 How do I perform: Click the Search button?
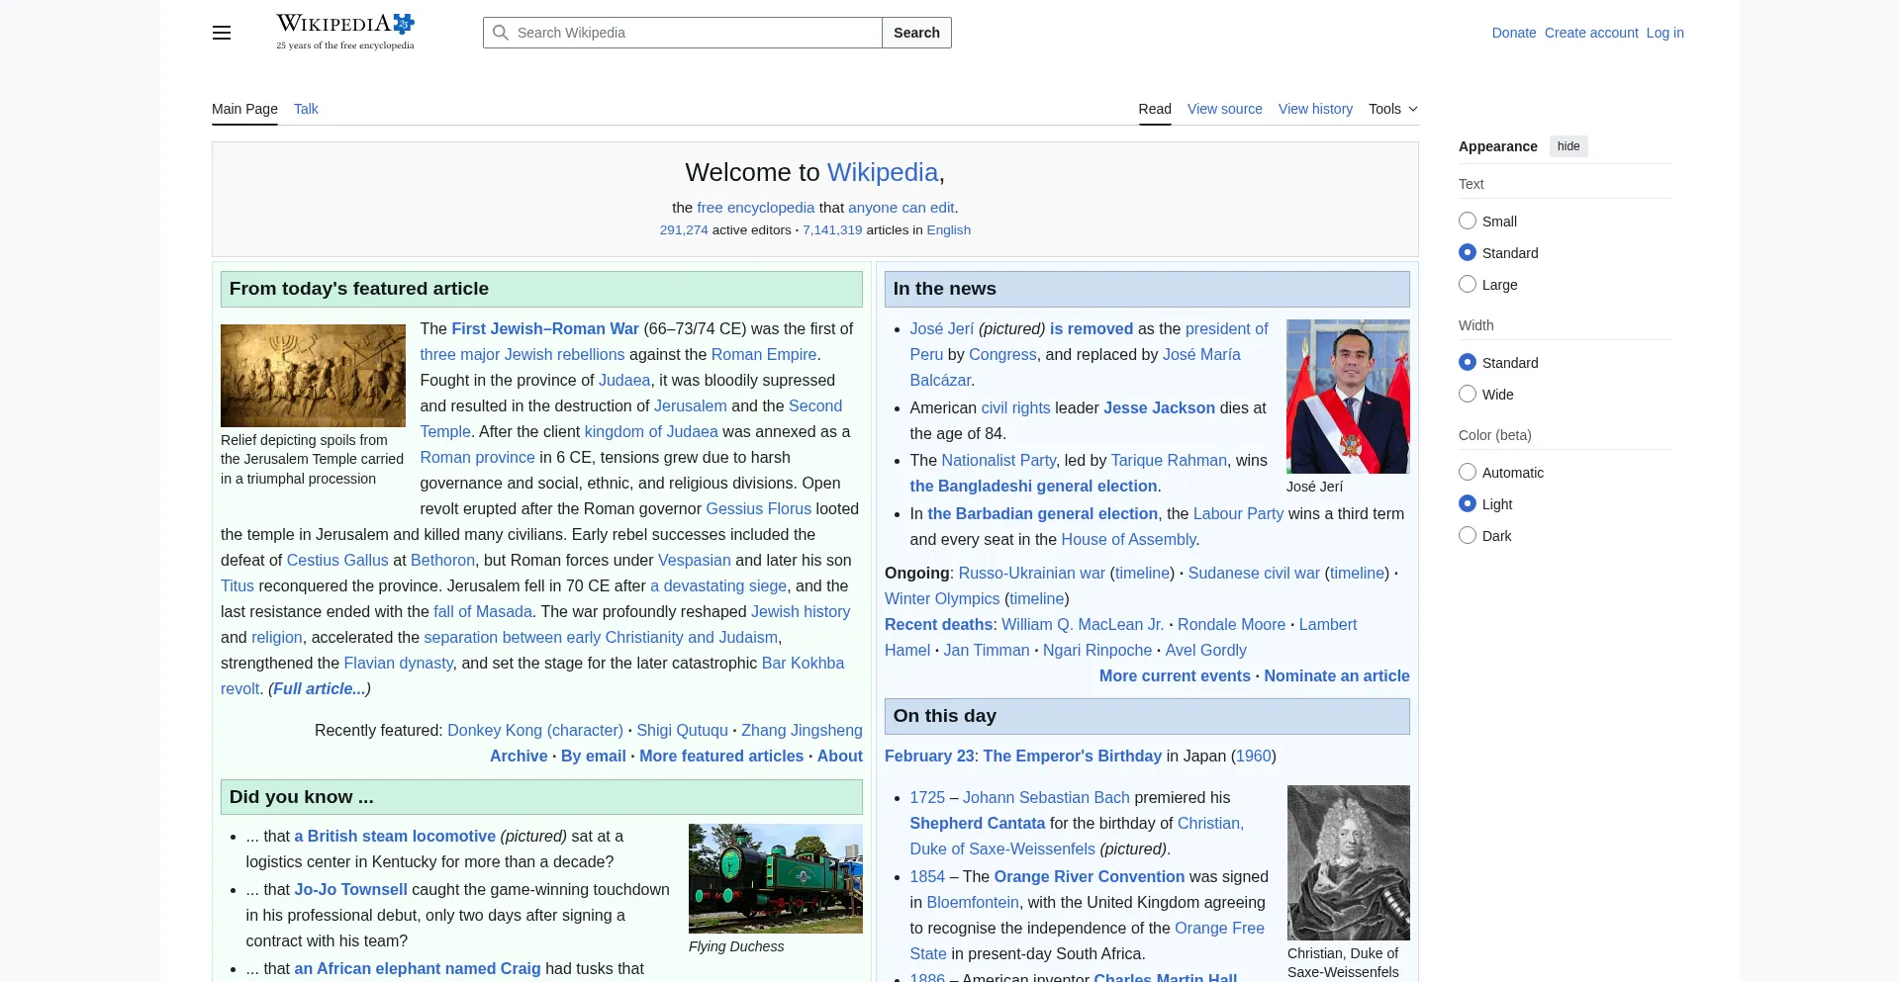point(916,33)
